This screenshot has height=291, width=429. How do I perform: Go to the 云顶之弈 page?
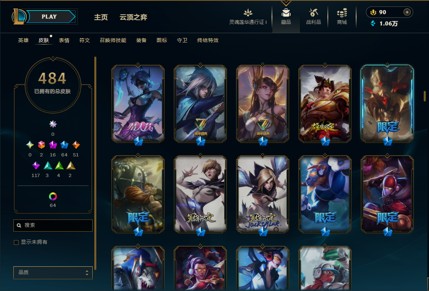pos(133,17)
